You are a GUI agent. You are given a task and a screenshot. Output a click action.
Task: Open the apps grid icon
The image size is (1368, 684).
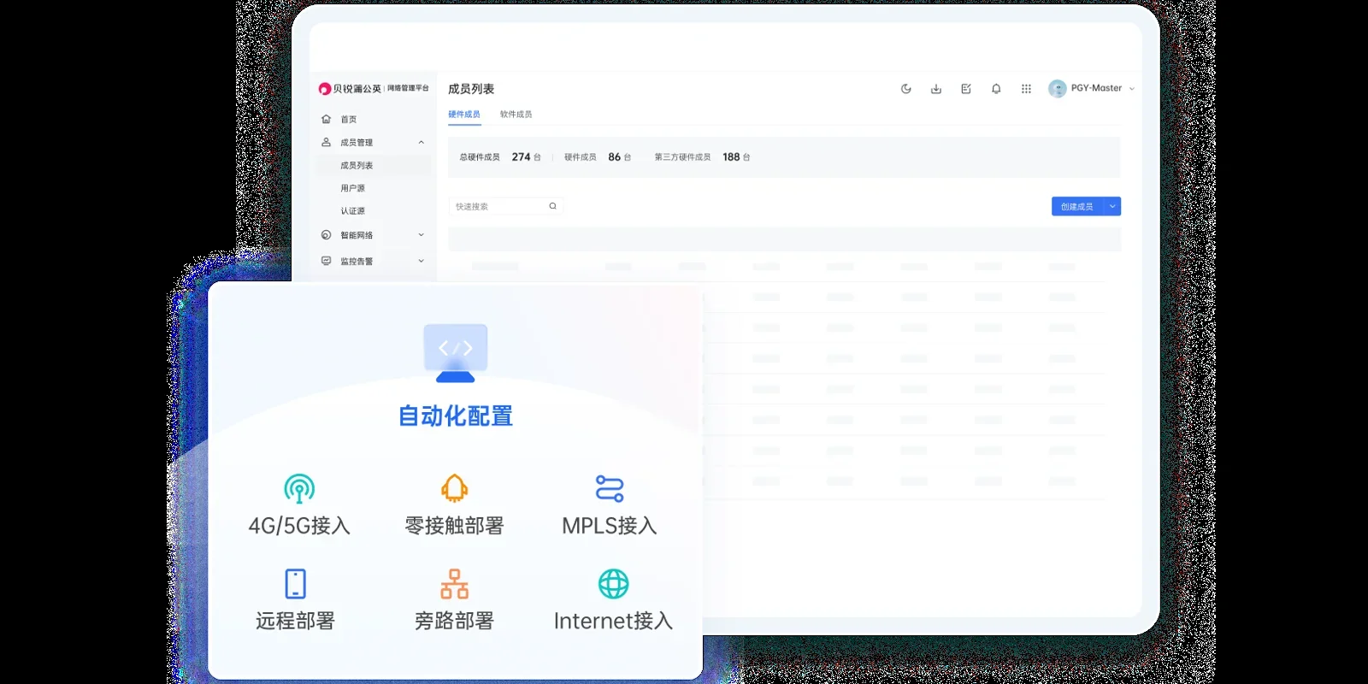[x=1026, y=89]
